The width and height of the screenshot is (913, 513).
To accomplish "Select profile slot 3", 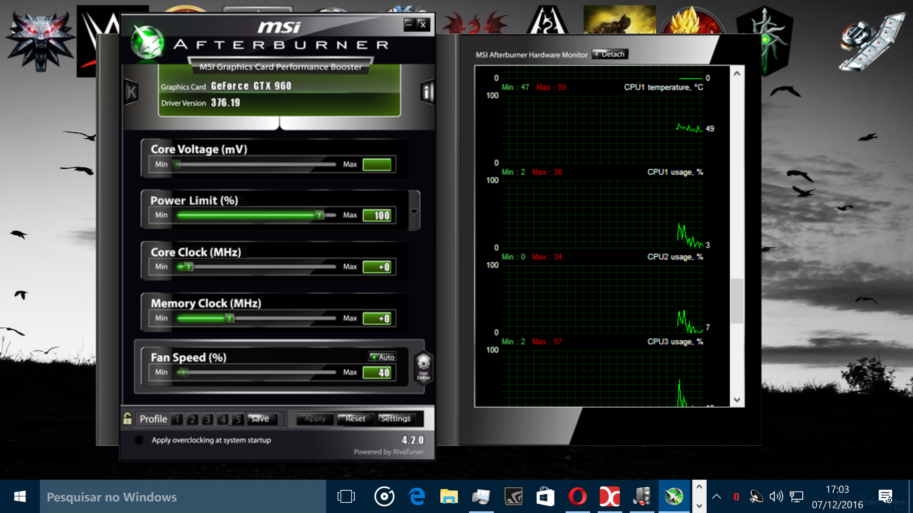I will click(207, 419).
